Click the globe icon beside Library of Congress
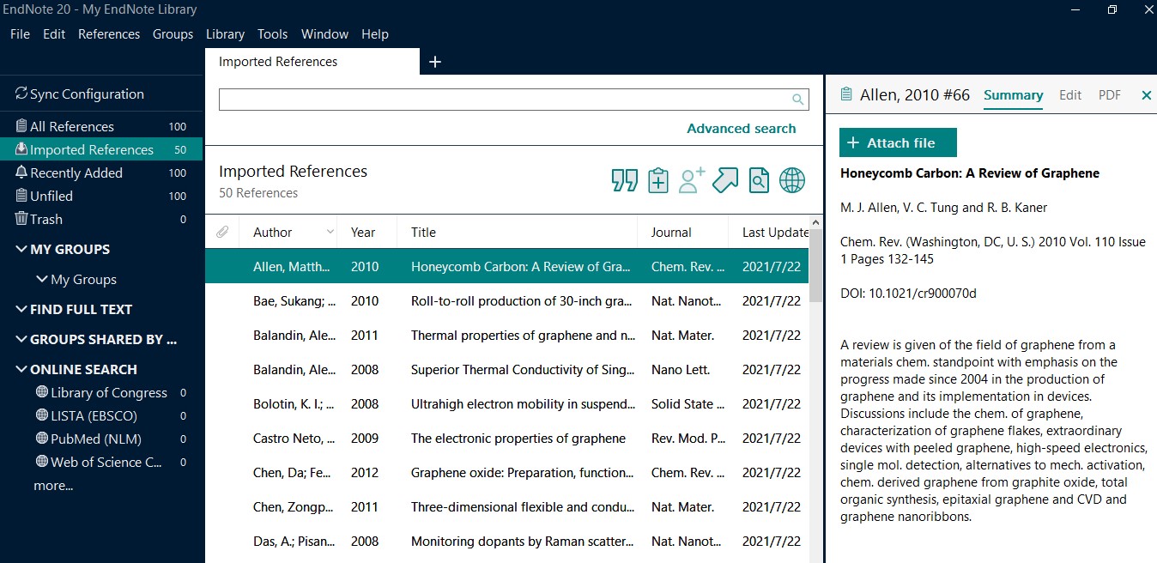The width and height of the screenshot is (1157, 563). pos(42,392)
